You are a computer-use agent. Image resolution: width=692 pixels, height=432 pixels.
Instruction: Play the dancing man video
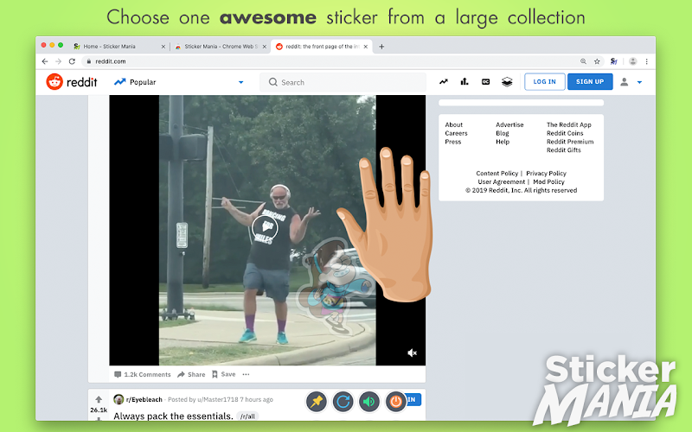tap(265, 227)
